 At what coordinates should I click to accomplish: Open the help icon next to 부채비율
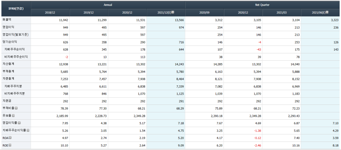tap(16, 108)
